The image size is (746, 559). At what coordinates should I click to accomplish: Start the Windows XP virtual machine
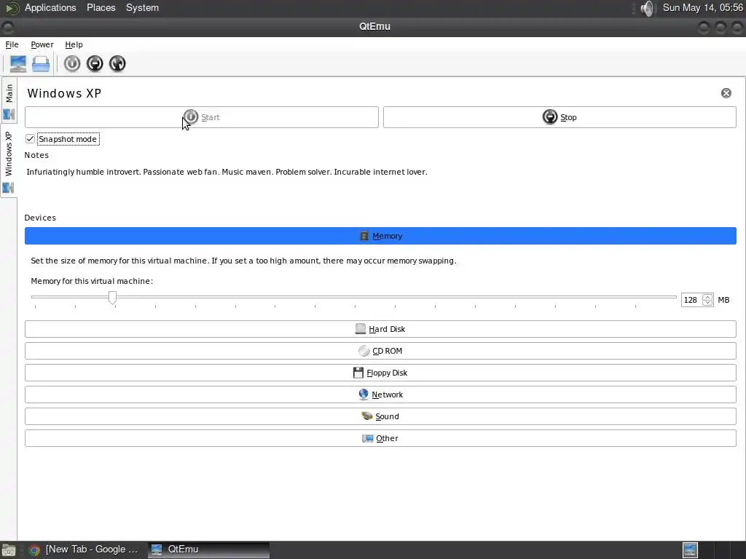[x=202, y=117]
